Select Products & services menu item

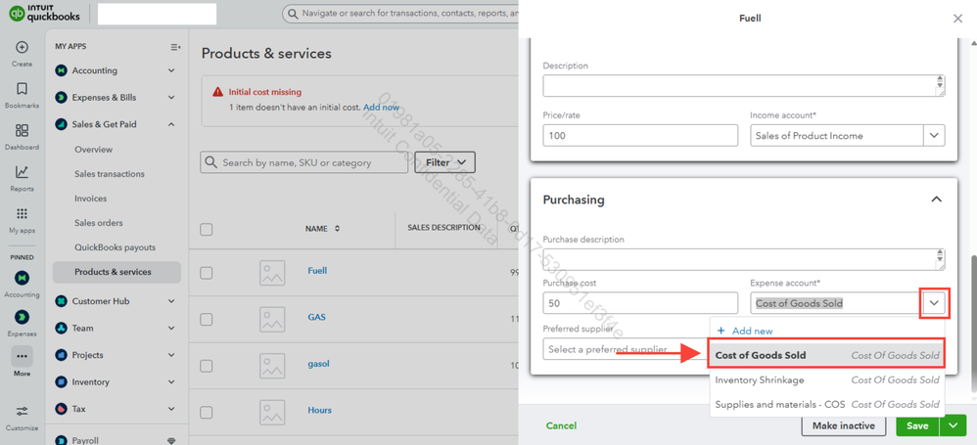click(117, 272)
